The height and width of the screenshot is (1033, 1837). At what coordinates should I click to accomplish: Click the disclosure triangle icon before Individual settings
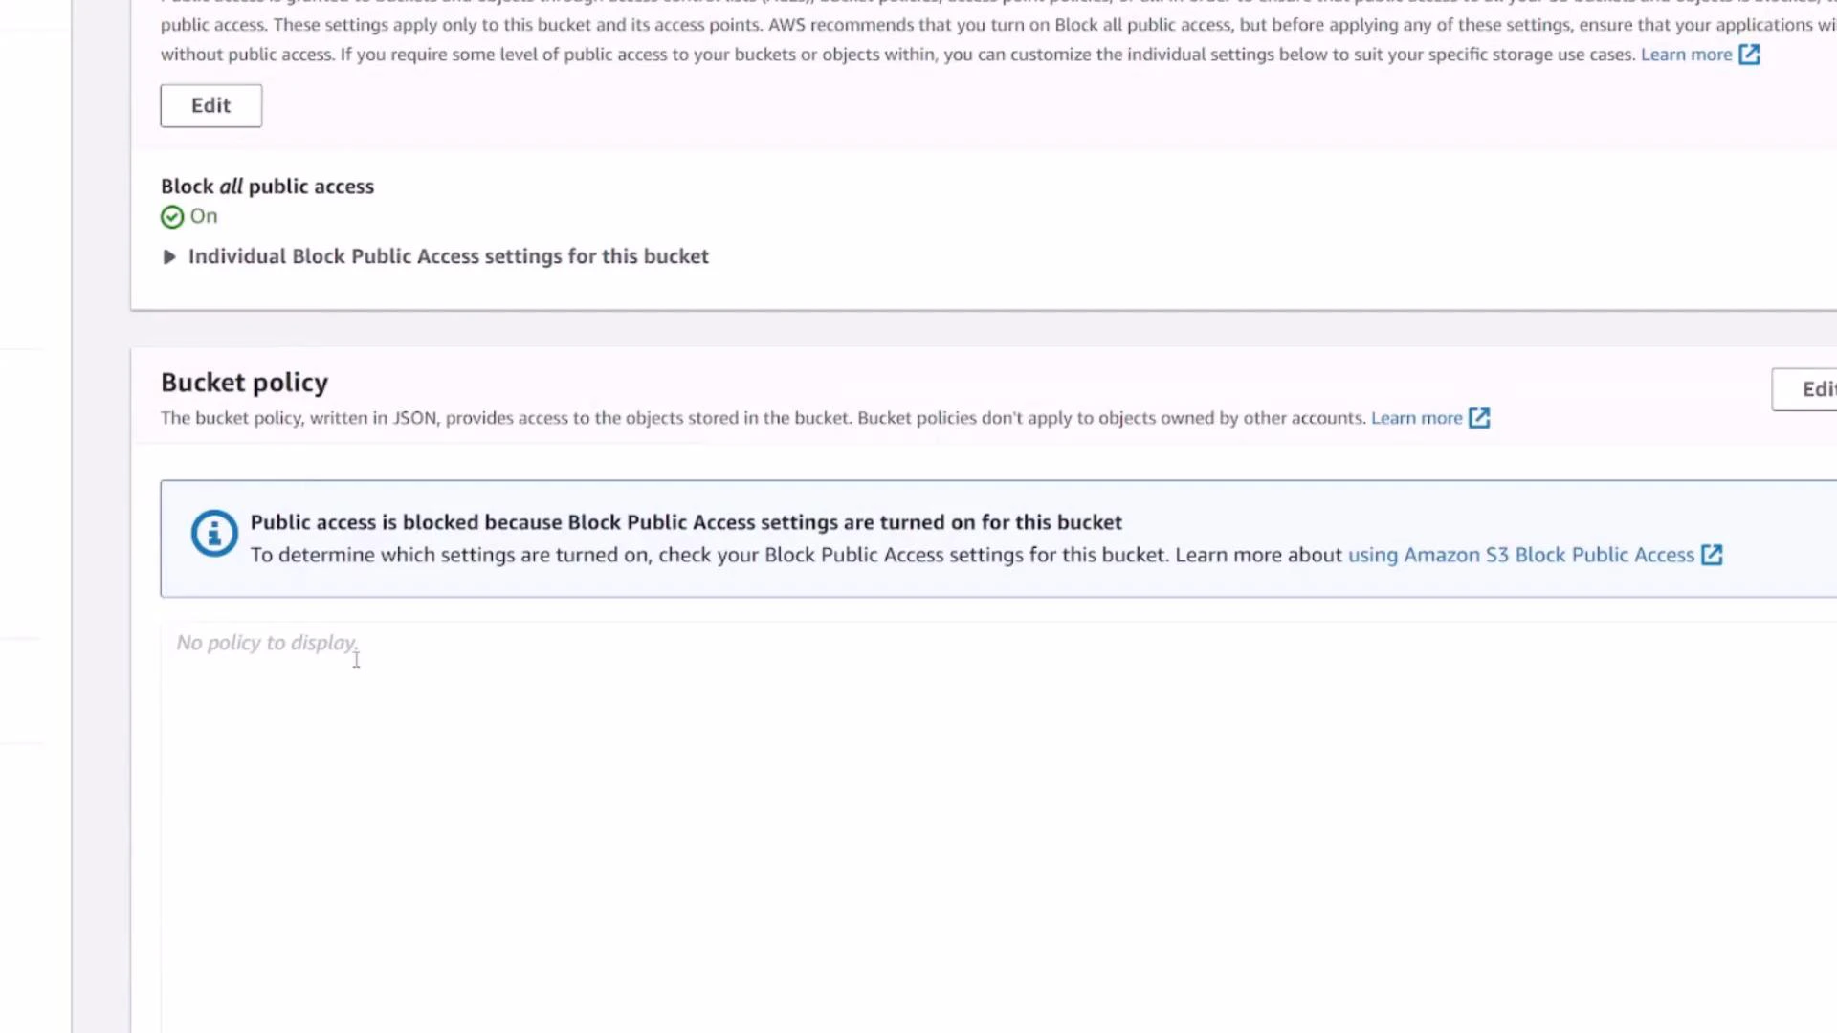tap(168, 256)
